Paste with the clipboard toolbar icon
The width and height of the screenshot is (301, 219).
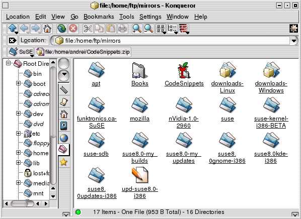(x=111, y=29)
